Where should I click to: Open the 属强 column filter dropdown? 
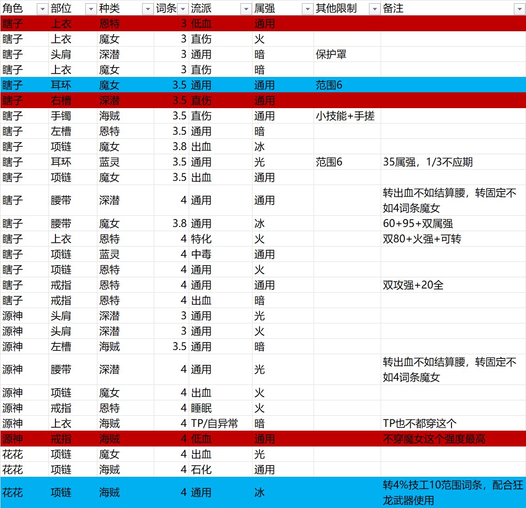pos(307,10)
